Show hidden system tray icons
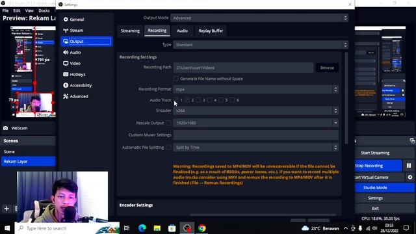Screen dimensions: 416x234 (345, 228)
